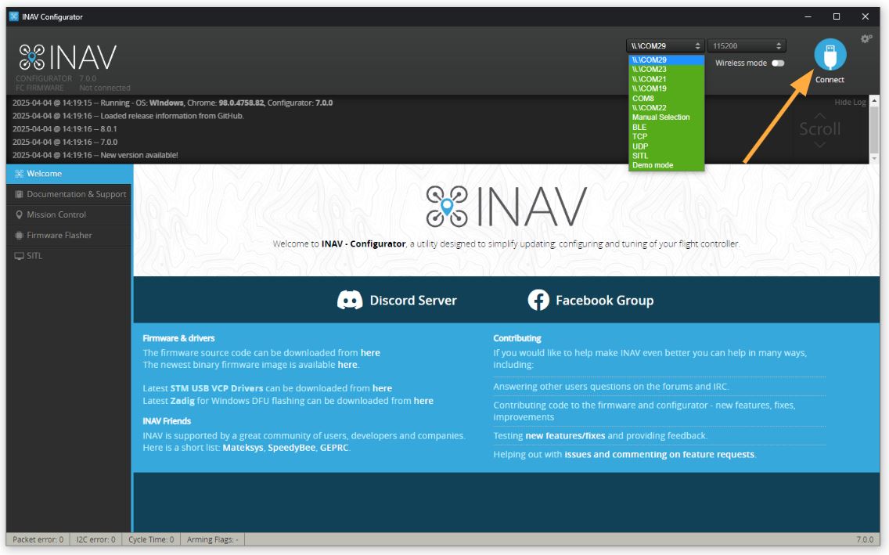Screen dimensions: 889x555
Task: Click the Documentation & Support icon
Action: (19, 194)
